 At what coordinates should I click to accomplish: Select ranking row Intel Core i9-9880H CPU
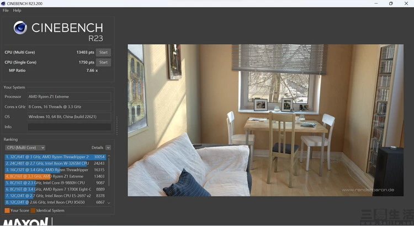click(55, 183)
